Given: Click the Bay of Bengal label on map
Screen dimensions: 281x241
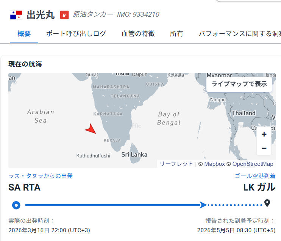Looking at the screenshot, I should point(169,118).
